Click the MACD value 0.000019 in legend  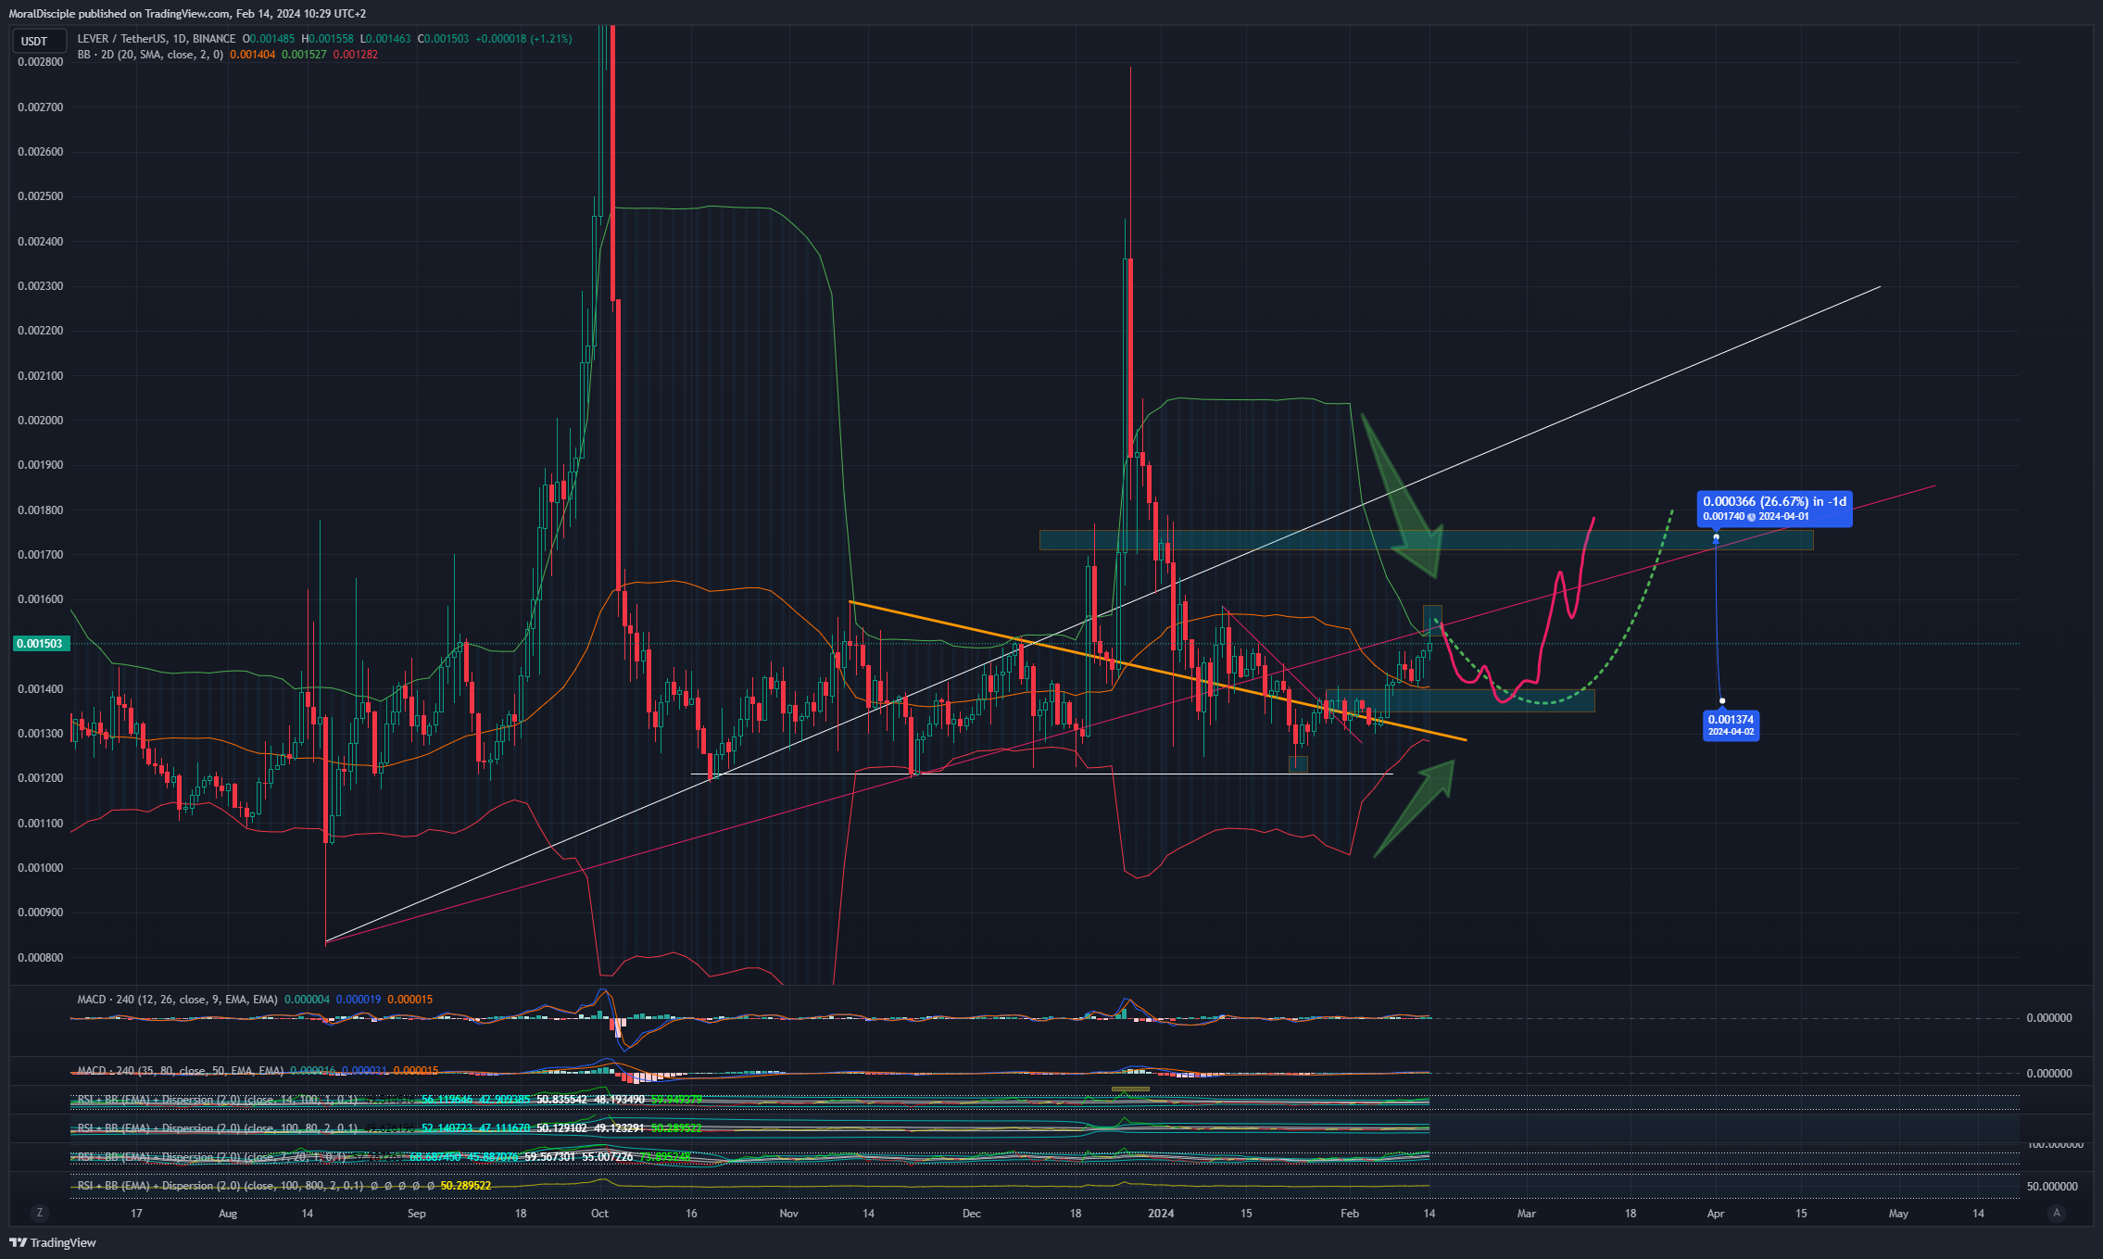pyautogui.click(x=359, y=1000)
